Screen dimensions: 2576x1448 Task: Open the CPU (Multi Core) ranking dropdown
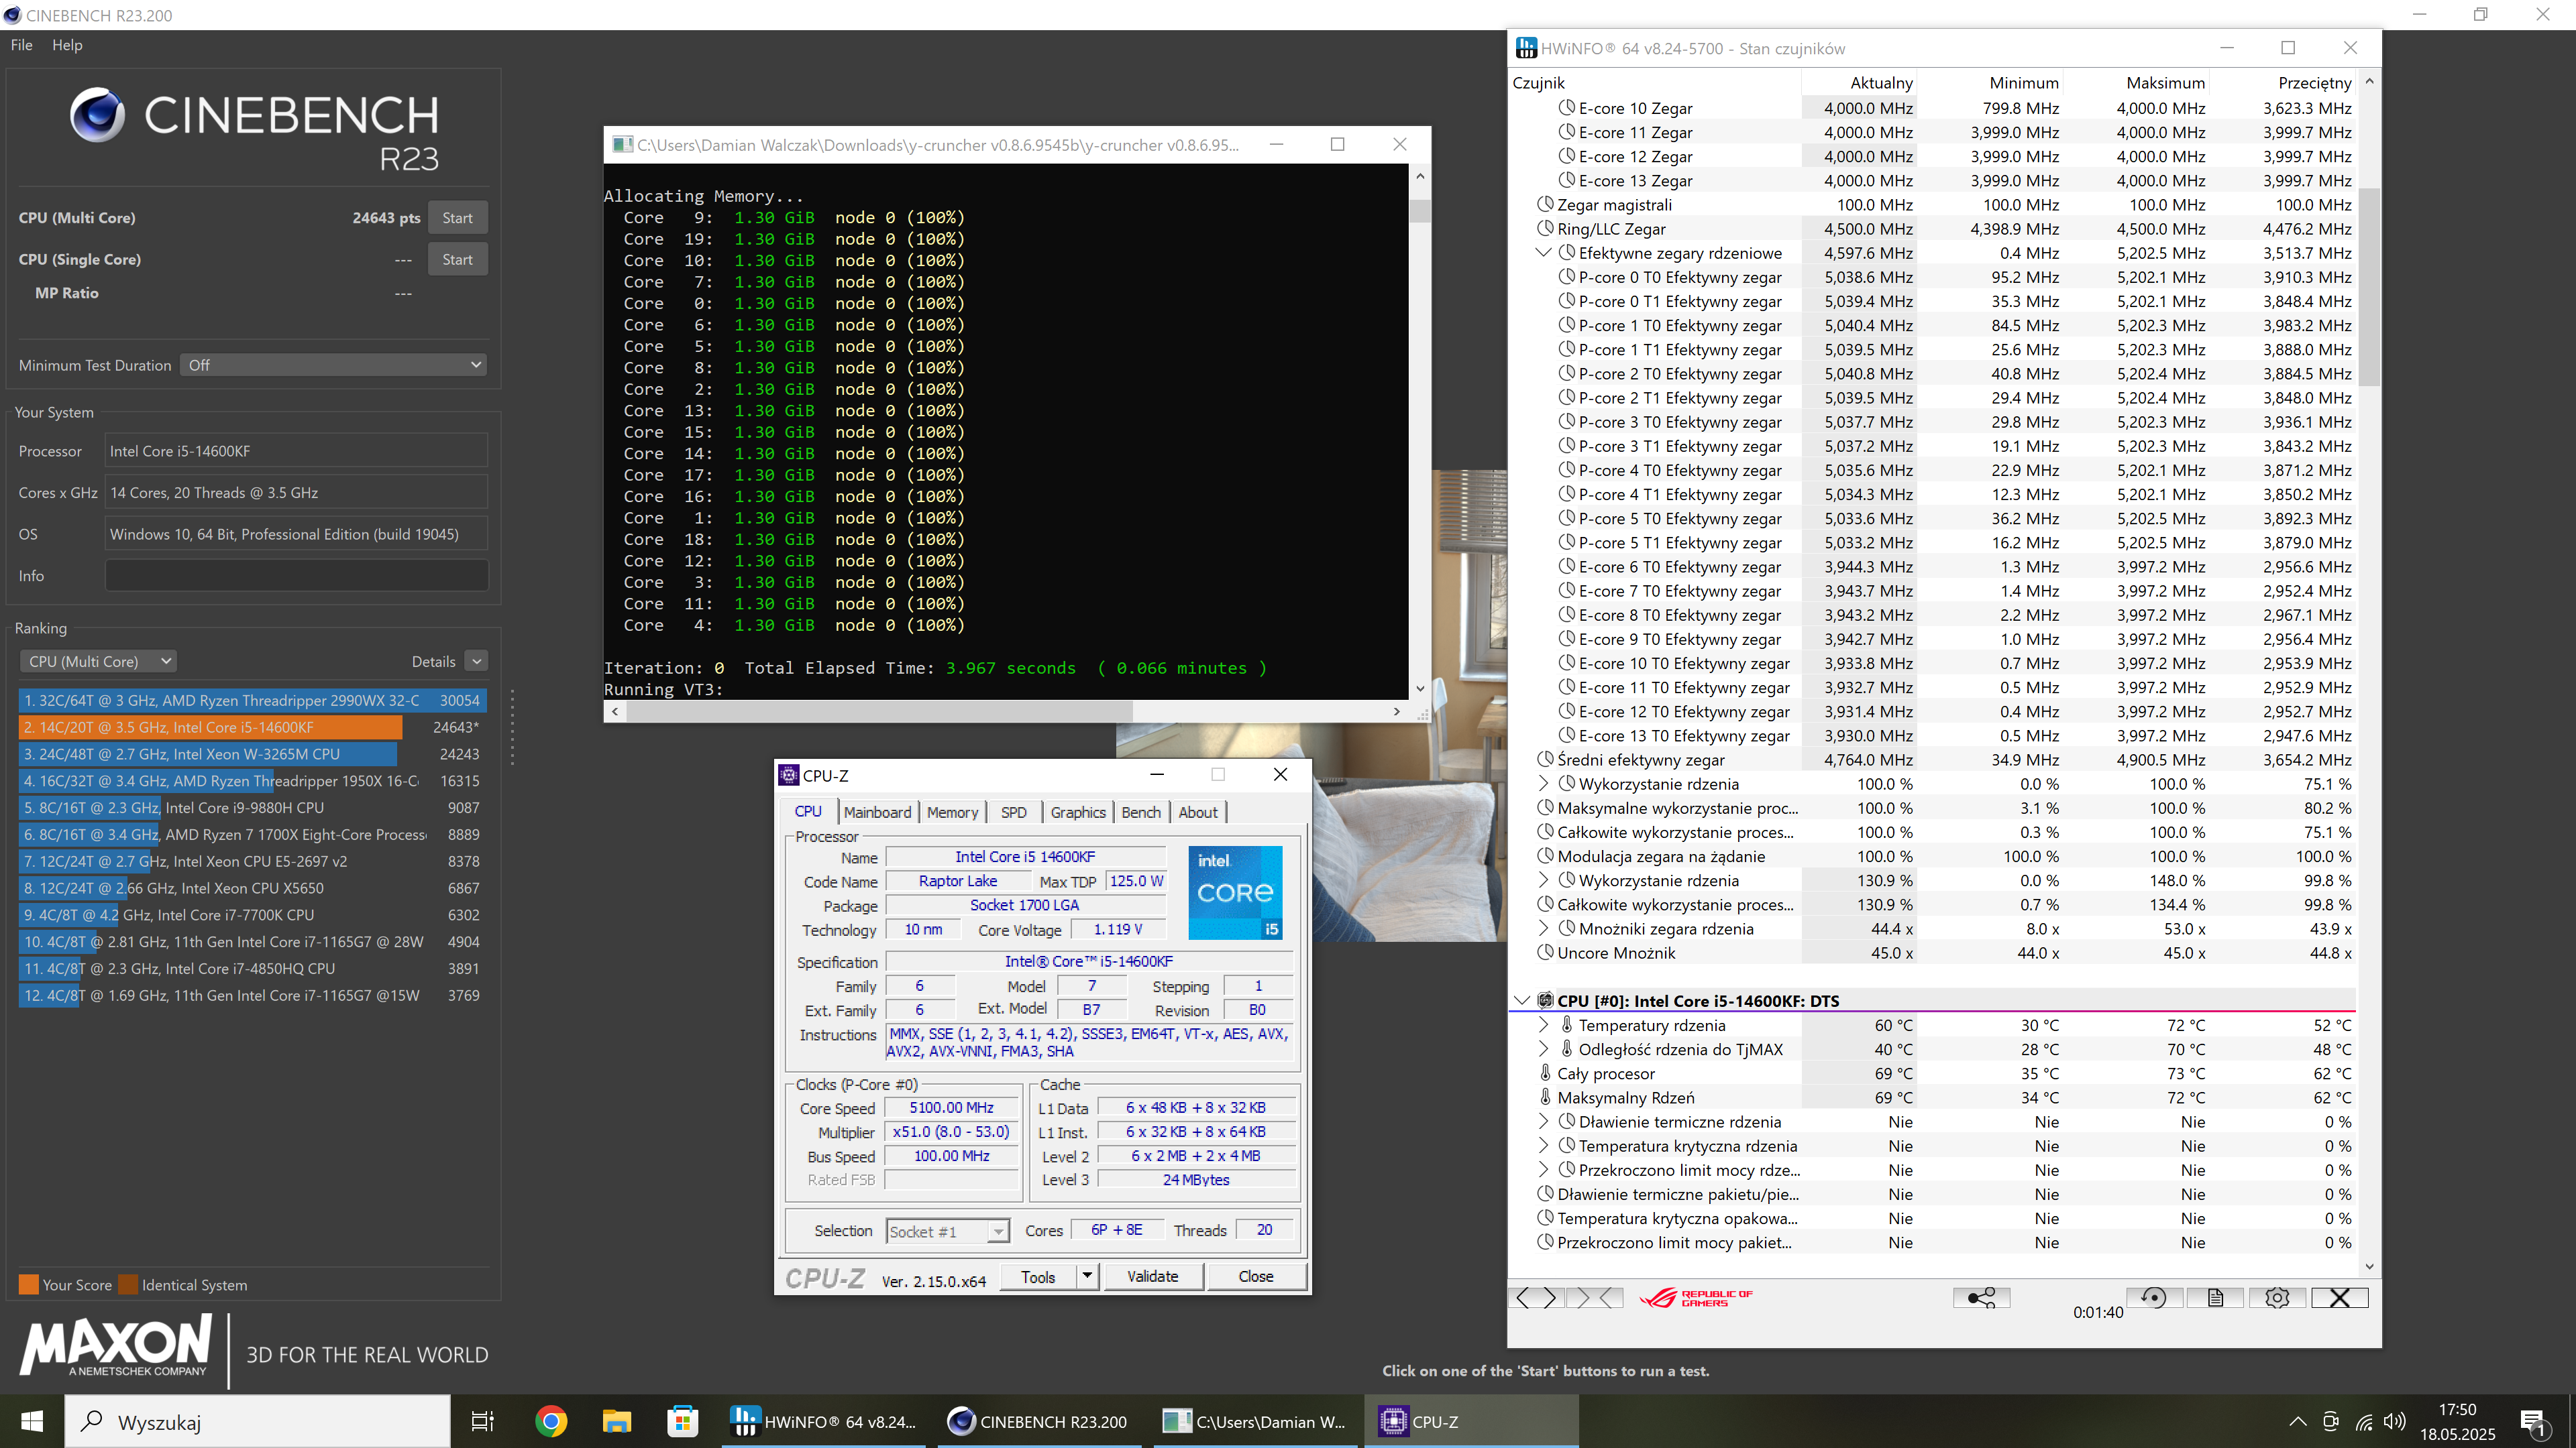tap(98, 662)
